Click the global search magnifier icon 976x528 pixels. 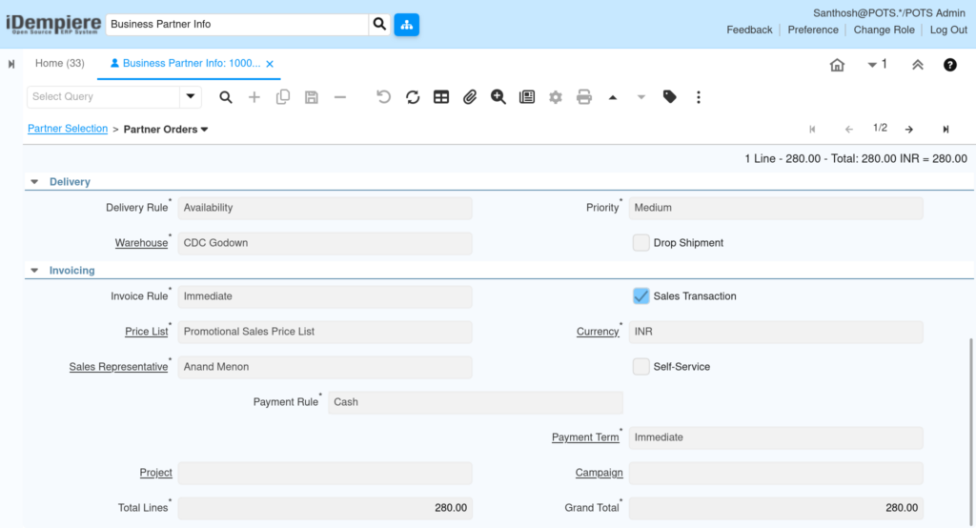pyautogui.click(x=379, y=24)
